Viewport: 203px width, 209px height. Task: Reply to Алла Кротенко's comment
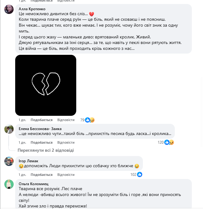coord(66,120)
